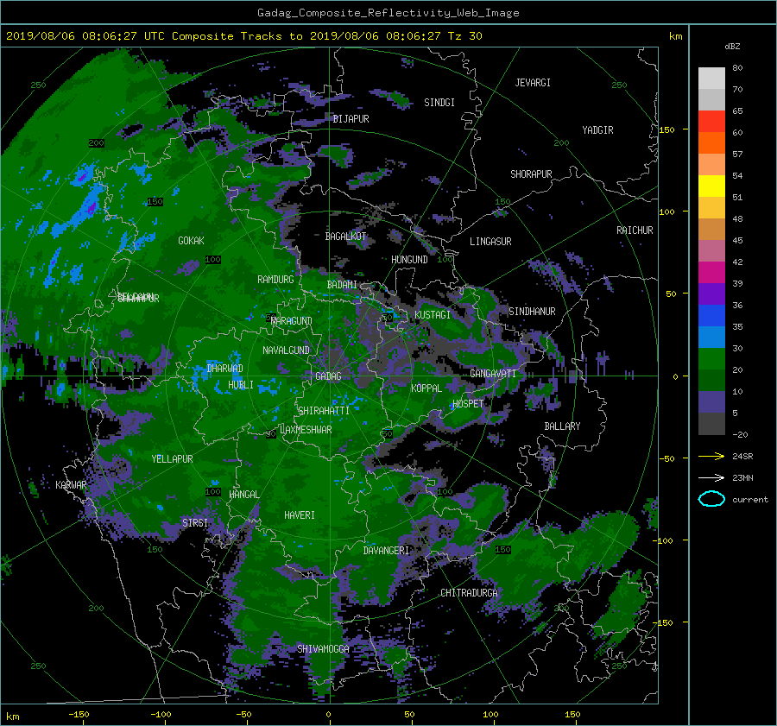The width and height of the screenshot is (777, 726).
Task: Click the 150 tick on the right km axis
Action: (667, 129)
